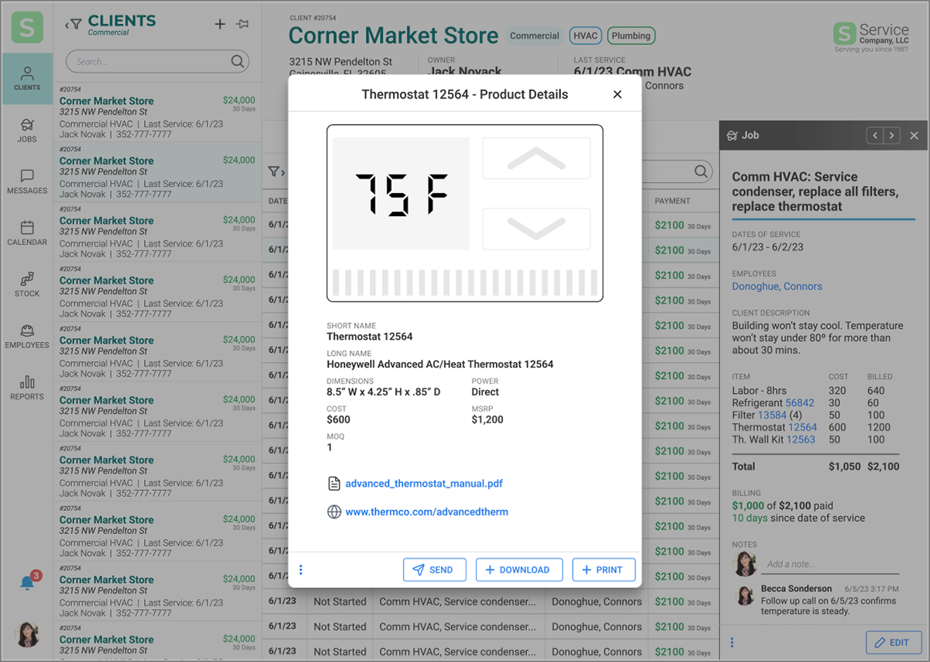
Task: Open the Stock section in sidebar
Action: coord(27,284)
